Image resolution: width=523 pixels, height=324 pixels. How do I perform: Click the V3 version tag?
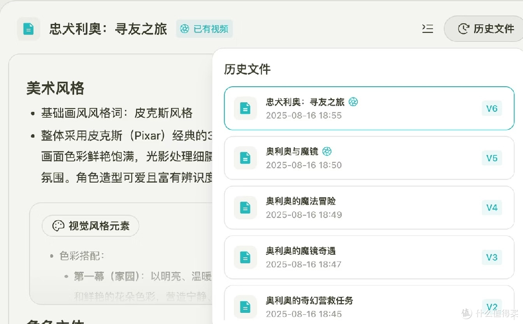[492, 257]
